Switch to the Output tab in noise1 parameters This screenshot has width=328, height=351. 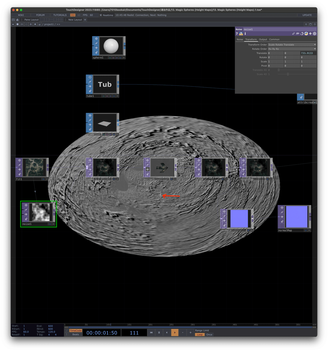point(263,39)
